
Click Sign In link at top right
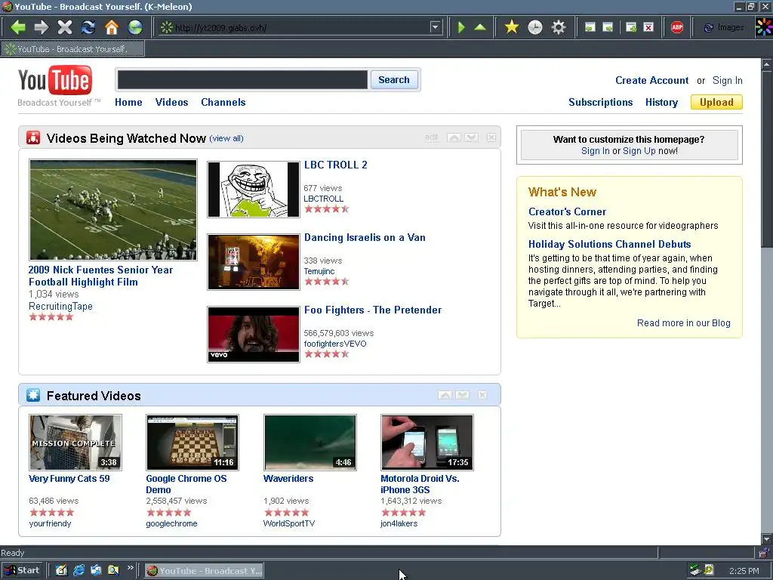727,80
